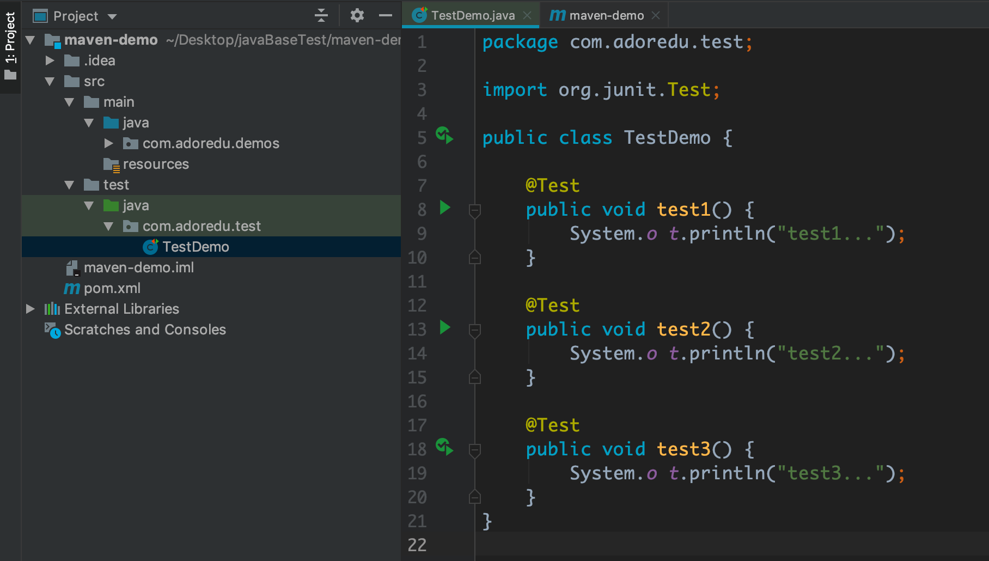Run test1 using the gutter play icon

(x=445, y=208)
